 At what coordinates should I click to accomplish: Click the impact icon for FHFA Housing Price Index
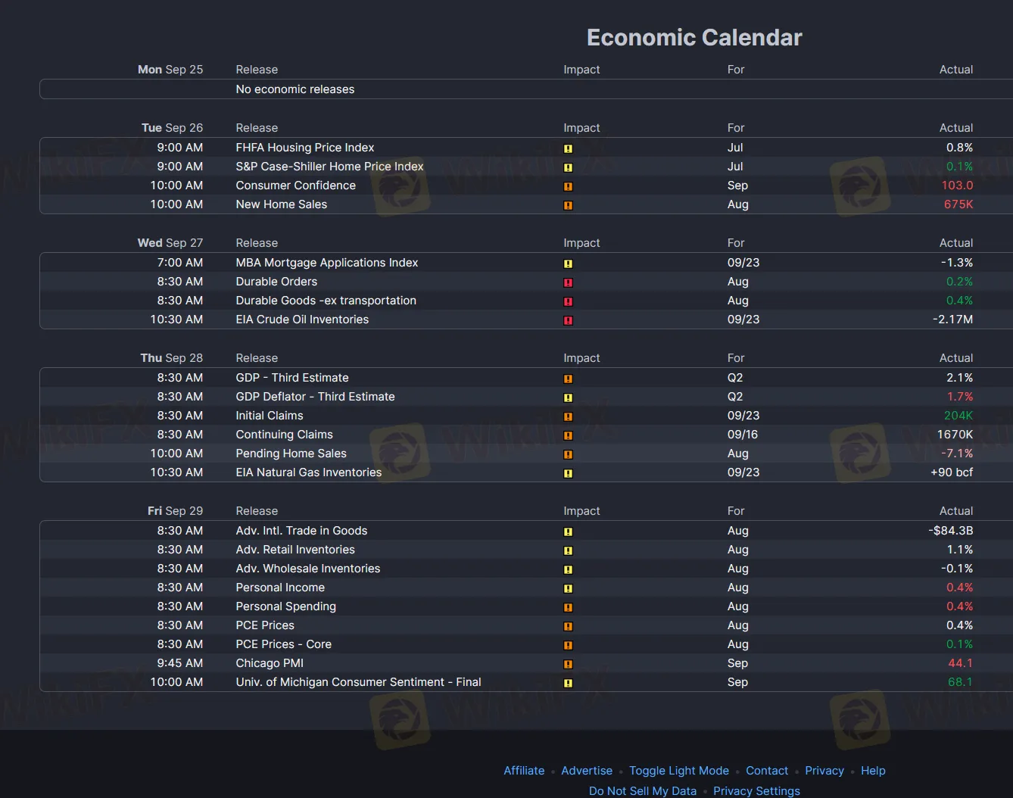(x=568, y=148)
